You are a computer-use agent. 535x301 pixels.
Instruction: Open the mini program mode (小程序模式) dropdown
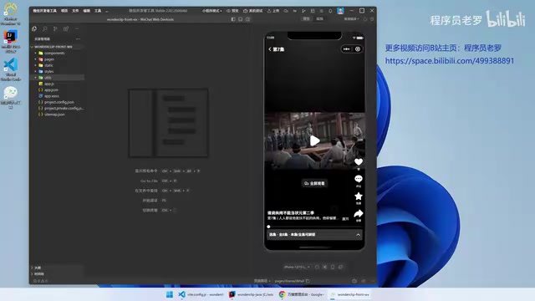click(x=211, y=11)
